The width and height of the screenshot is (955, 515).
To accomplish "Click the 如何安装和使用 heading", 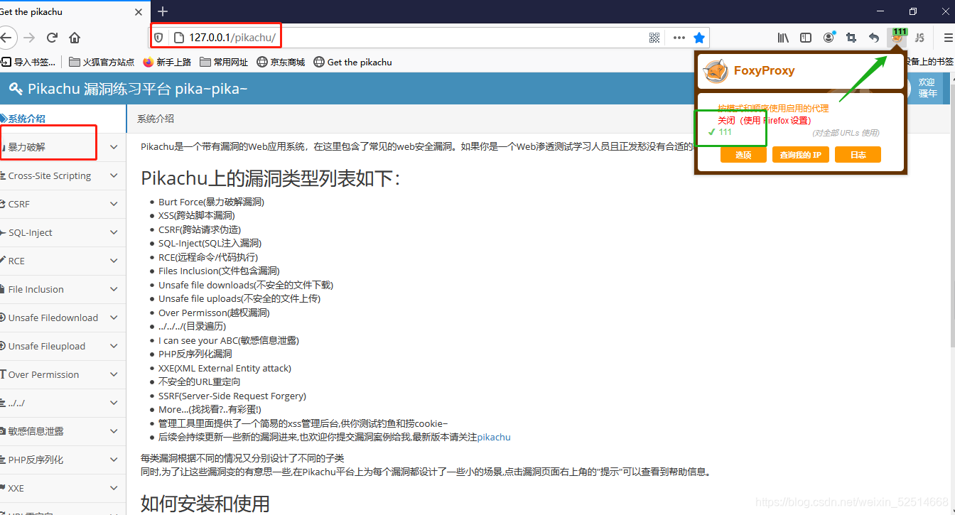I will click(x=205, y=504).
